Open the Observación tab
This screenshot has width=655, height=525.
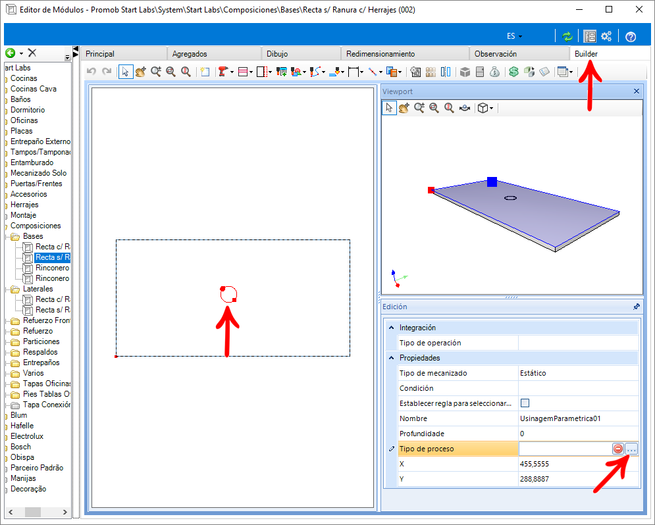(x=519, y=54)
